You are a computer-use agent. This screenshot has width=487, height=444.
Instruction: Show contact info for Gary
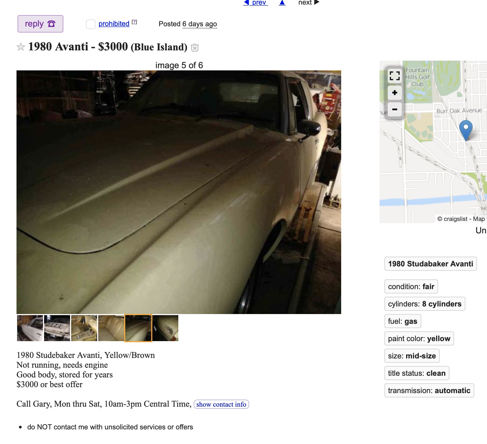tap(221, 404)
